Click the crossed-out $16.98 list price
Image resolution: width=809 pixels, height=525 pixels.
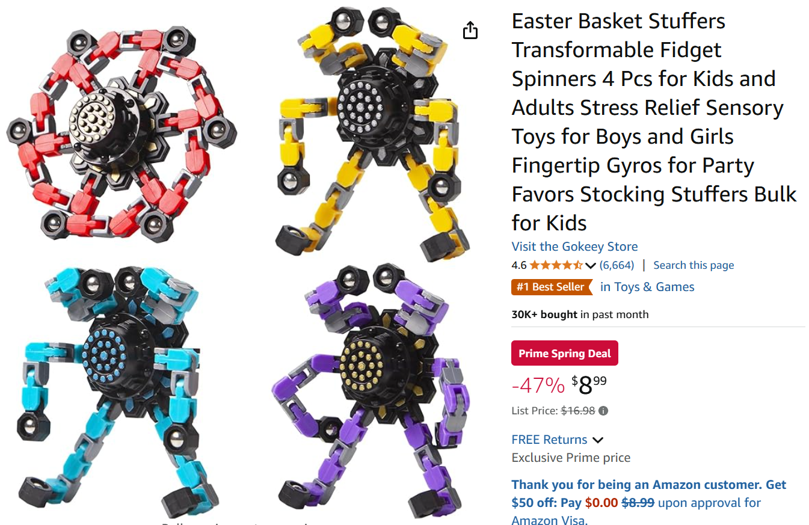click(578, 411)
